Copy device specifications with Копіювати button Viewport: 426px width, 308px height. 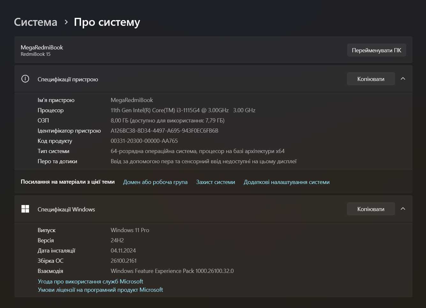coord(371,79)
